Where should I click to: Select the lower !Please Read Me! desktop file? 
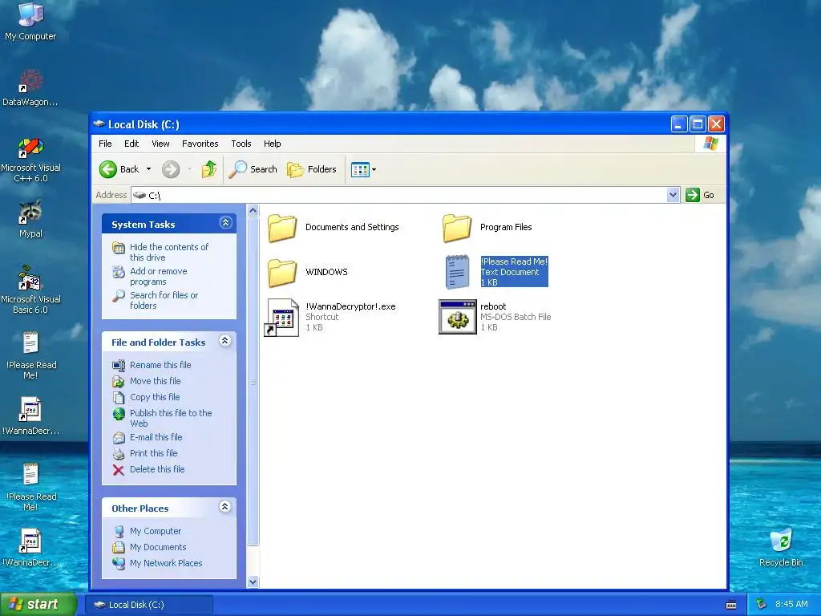(30, 487)
